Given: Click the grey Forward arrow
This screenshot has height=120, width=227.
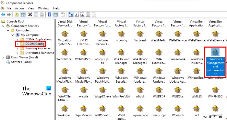Looking at the screenshot, I should click(9, 15).
